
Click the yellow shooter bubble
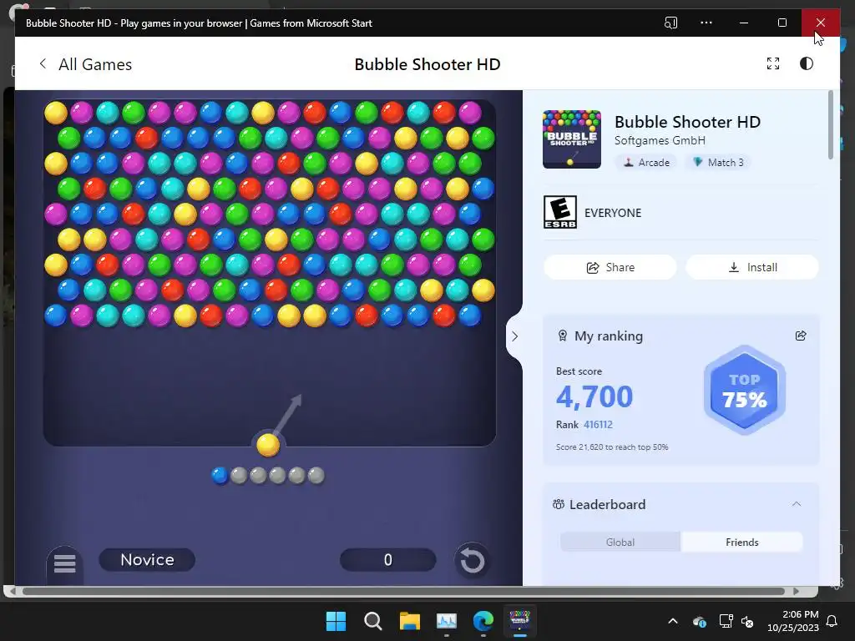pyautogui.click(x=268, y=445)
